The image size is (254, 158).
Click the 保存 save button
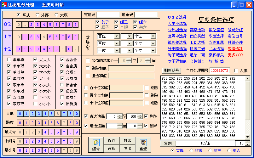pyautogui.click(x=112, y=141)
